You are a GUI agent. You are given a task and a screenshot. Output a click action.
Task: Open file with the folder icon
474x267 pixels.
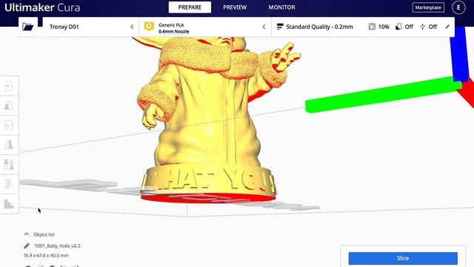pos(28,27)
